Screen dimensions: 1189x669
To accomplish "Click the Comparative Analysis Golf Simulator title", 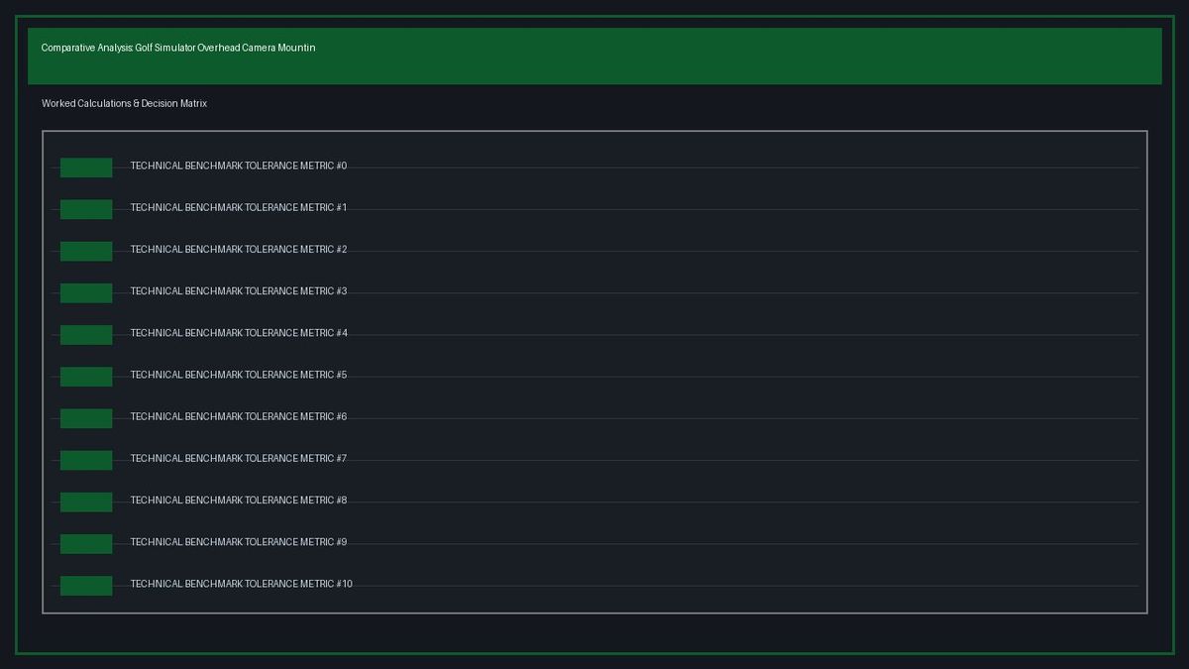I will 178,48.
